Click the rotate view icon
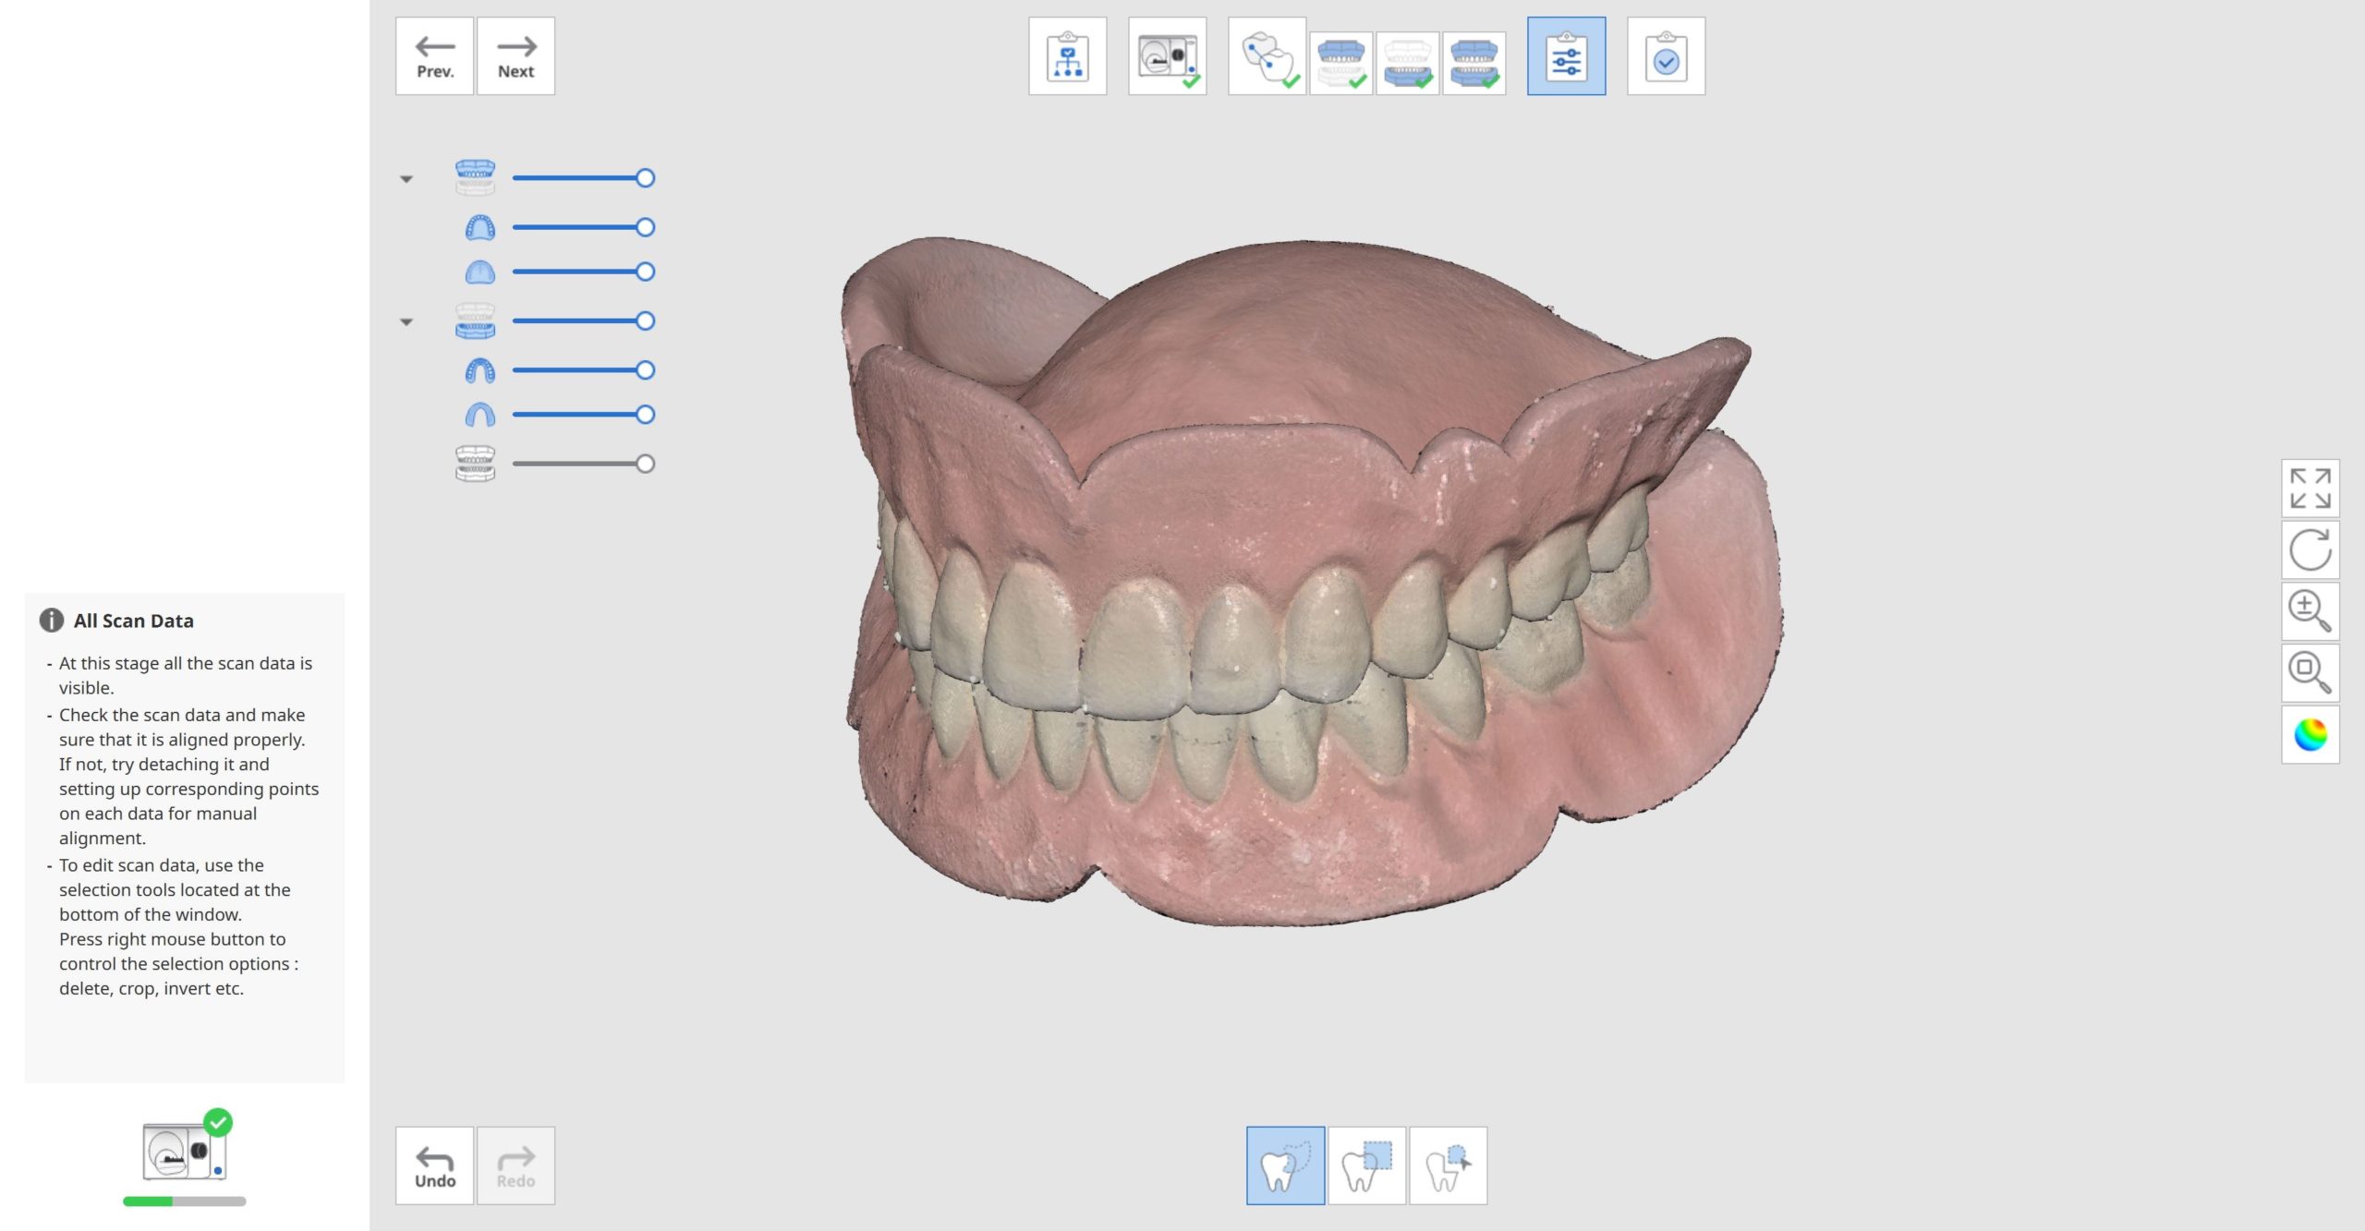 coord(2310,549)
